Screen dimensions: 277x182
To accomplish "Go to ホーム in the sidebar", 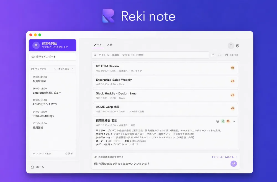I will (37, 167).
